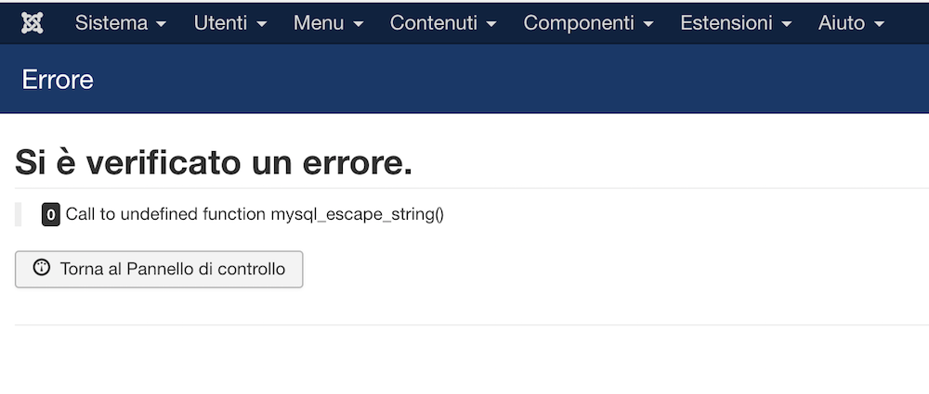
Task: Expand the Componenti dropdown caret
Action: pos(648,24)
